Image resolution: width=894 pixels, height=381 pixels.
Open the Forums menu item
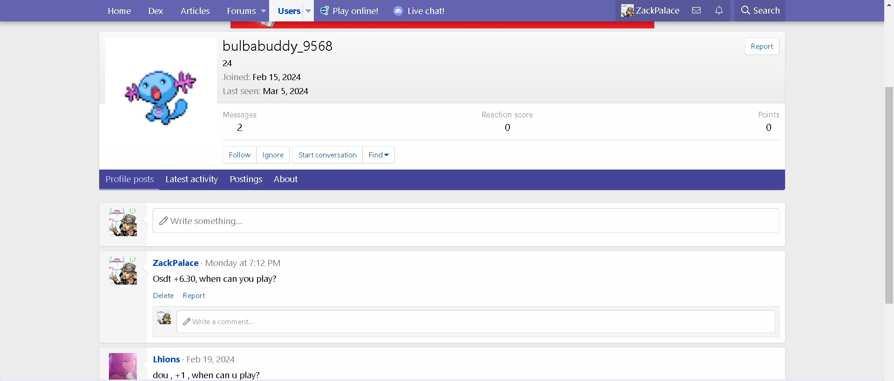[241, 11]
